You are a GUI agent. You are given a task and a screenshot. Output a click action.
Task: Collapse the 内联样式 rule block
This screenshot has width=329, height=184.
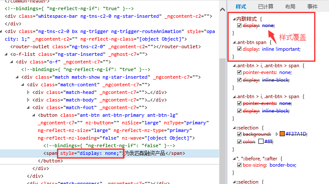(x=234, y=19)
